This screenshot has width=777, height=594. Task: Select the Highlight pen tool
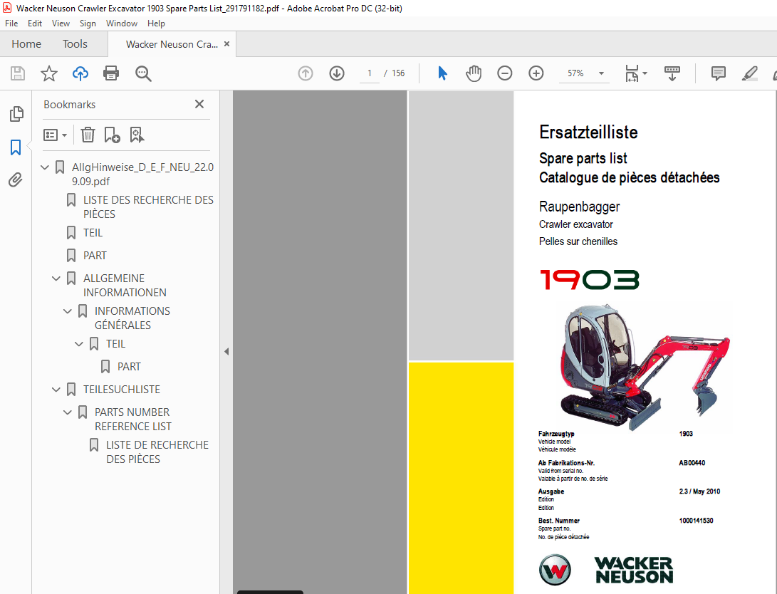[x=749, y=73]
